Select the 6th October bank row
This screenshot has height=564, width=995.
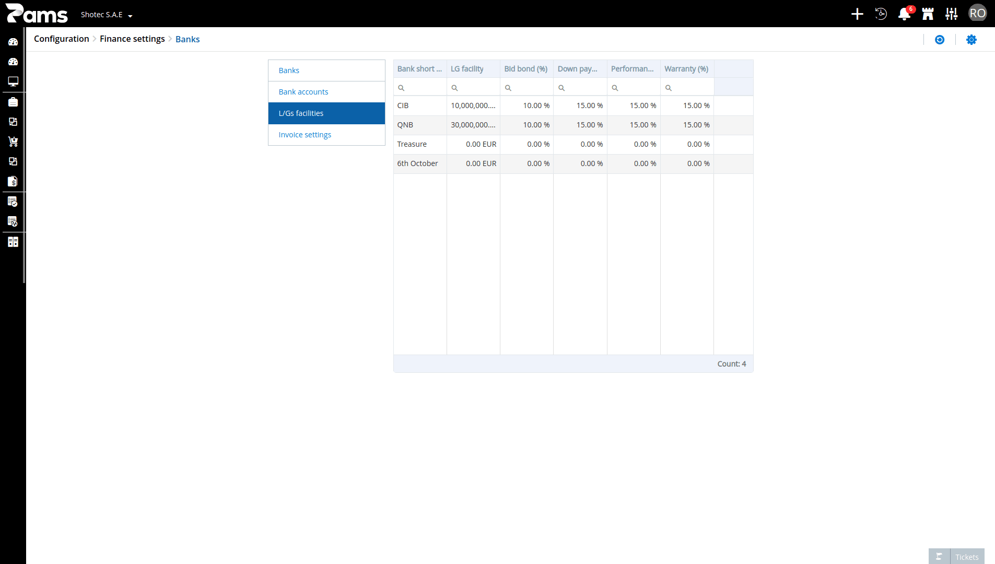573,163
